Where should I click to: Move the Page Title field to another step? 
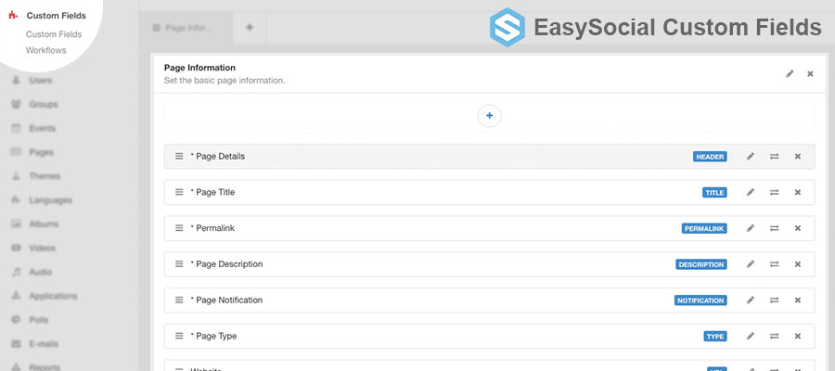(x=775, y=192)
